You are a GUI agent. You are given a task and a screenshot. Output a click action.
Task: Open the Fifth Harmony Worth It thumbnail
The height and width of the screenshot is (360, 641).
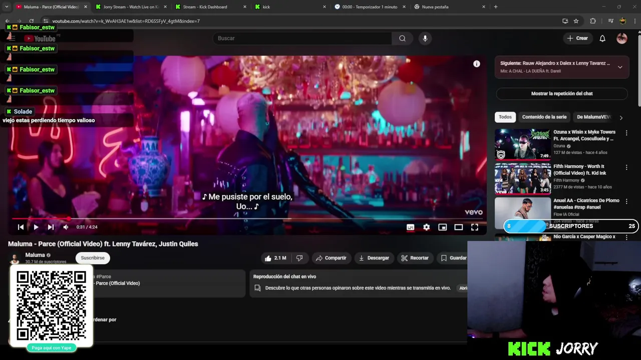(522, 178)
